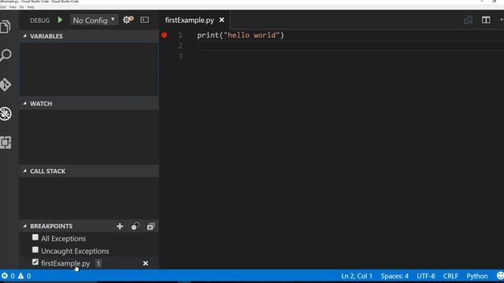
Task: Click the DEBUG panel title label
Action: pos(40,20)
